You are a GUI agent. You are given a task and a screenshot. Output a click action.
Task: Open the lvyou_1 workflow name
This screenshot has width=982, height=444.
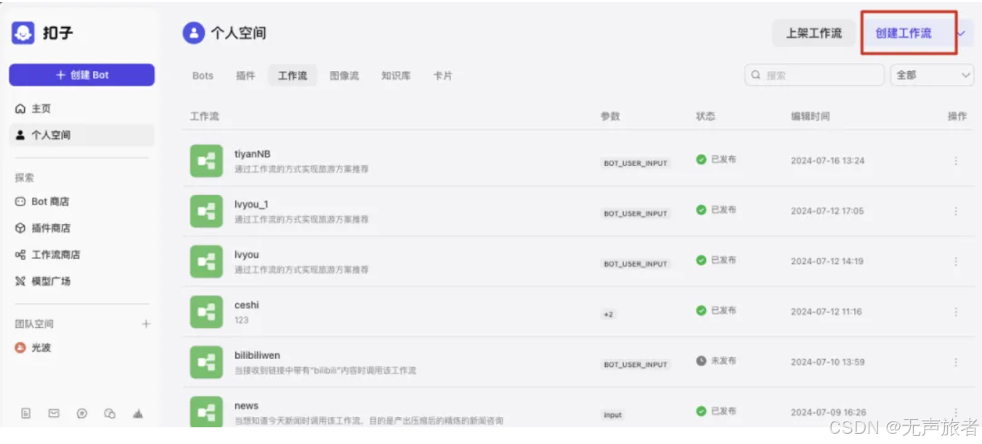[251, 204]
